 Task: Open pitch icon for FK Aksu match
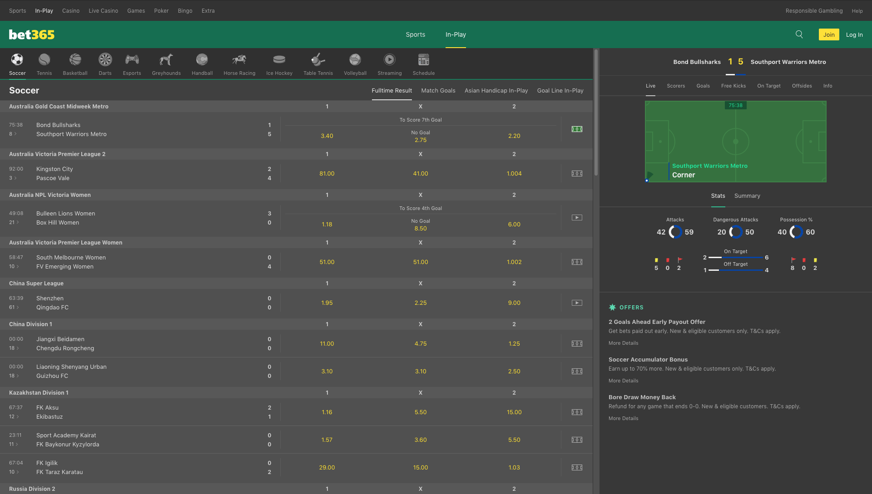coord(577,412)
